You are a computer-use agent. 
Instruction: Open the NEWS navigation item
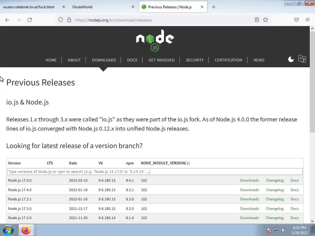pyautogui.click(x=259, y=60)
